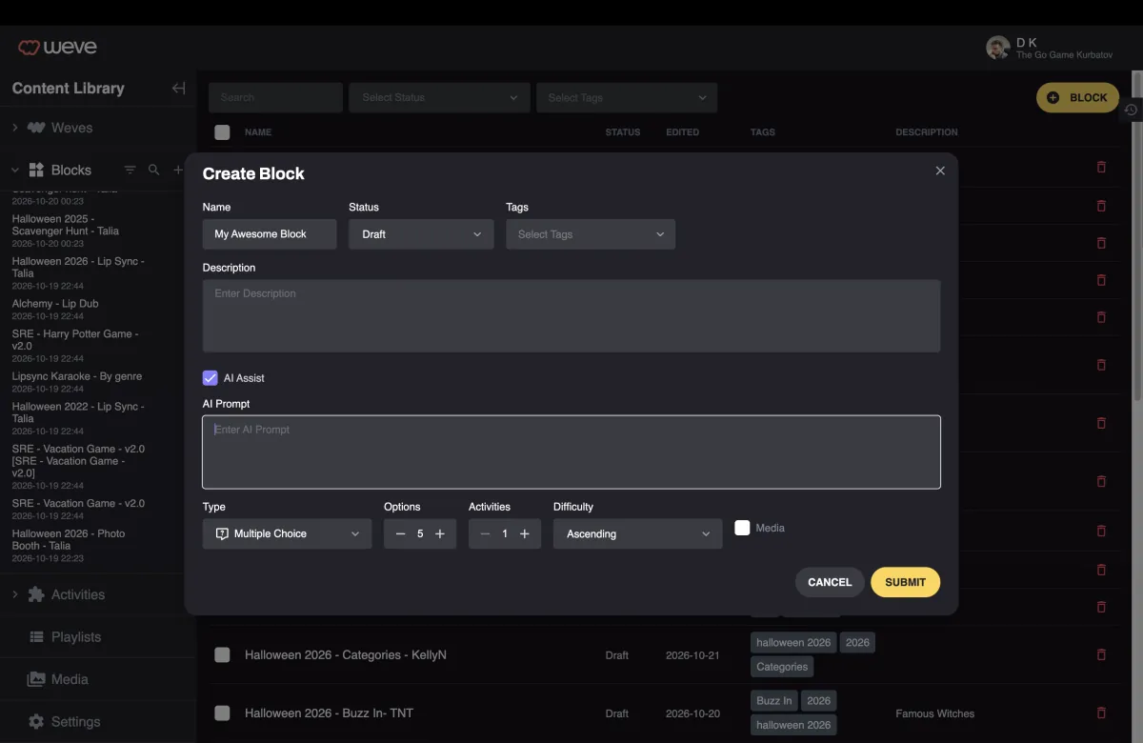Increase the Activities count

[525, 533]
